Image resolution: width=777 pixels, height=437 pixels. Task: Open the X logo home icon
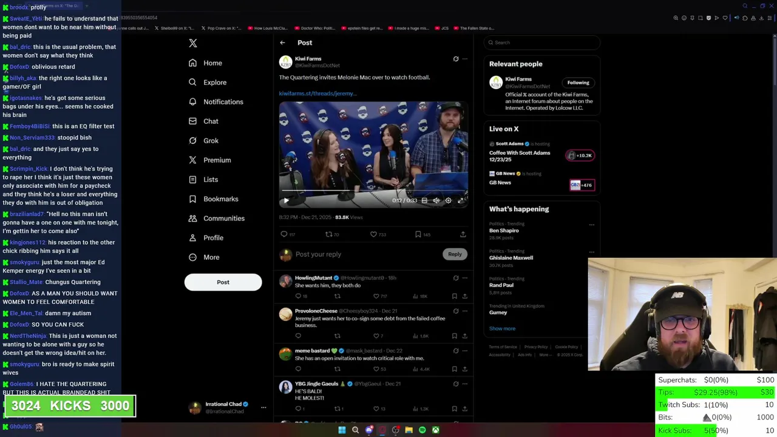(x=193, y=43)
